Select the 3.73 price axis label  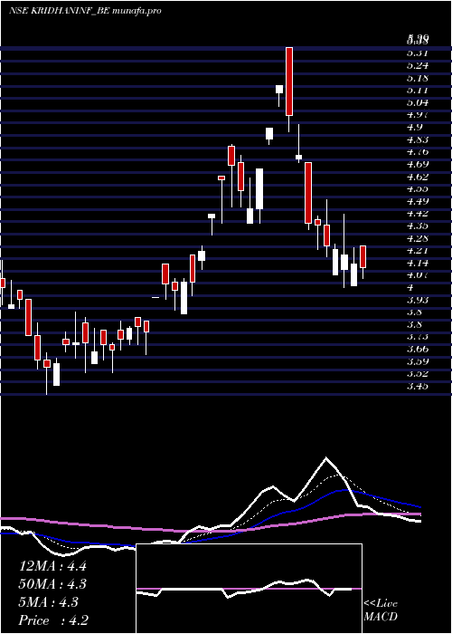(418, 337)
